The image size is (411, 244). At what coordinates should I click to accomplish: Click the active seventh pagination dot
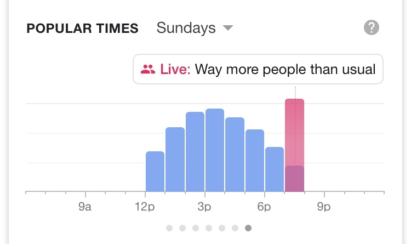click(248, 228)
